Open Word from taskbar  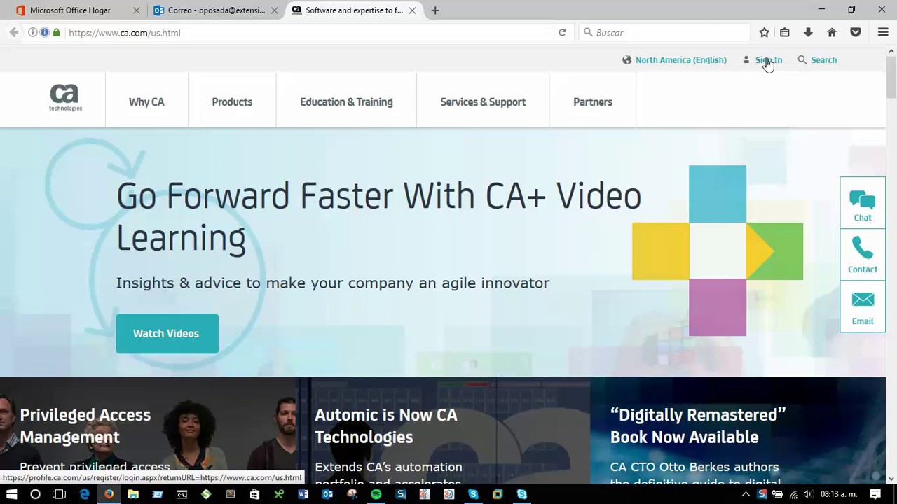click(x=303, y=494)
